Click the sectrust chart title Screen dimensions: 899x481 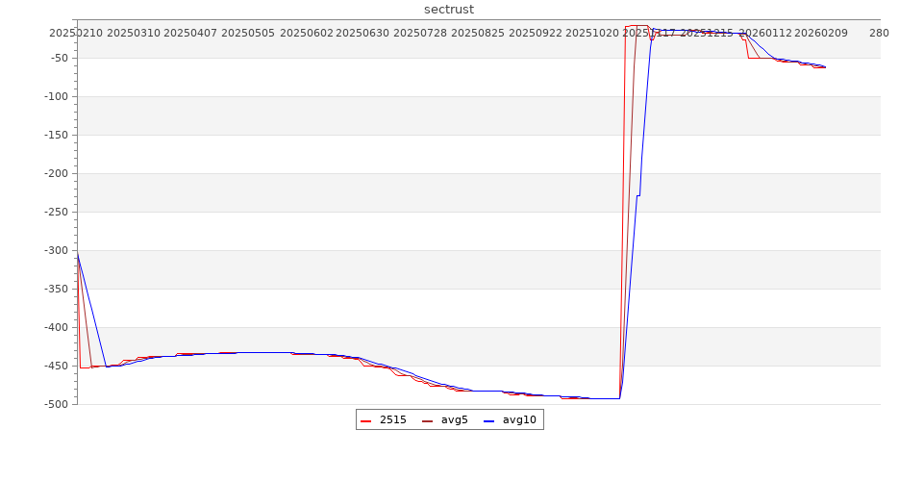[449, 10]
